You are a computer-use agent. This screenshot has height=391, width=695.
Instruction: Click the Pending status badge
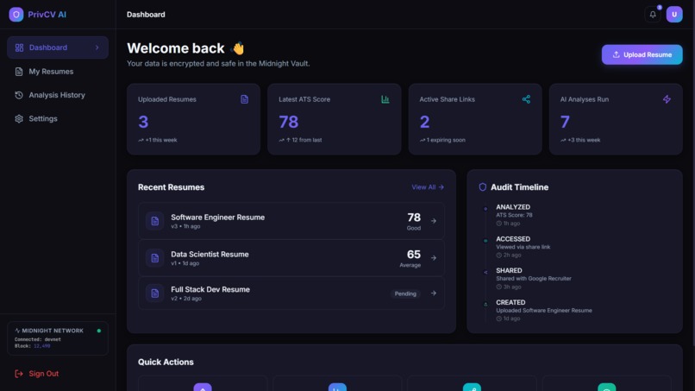click(405, 293)
